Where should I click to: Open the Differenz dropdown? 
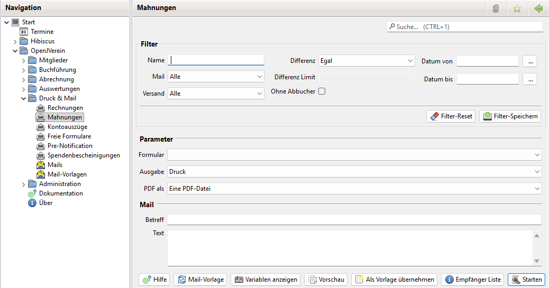[366, 61]
